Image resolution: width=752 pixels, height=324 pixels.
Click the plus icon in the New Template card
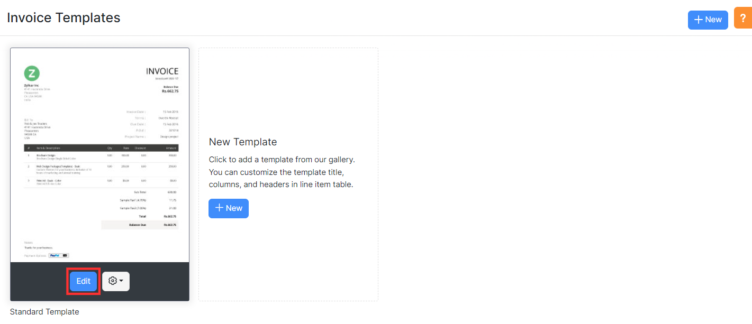pos(219,208)
